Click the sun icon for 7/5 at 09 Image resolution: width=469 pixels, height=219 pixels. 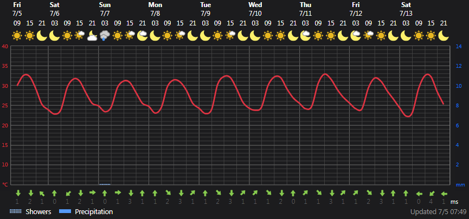point(17,36)
